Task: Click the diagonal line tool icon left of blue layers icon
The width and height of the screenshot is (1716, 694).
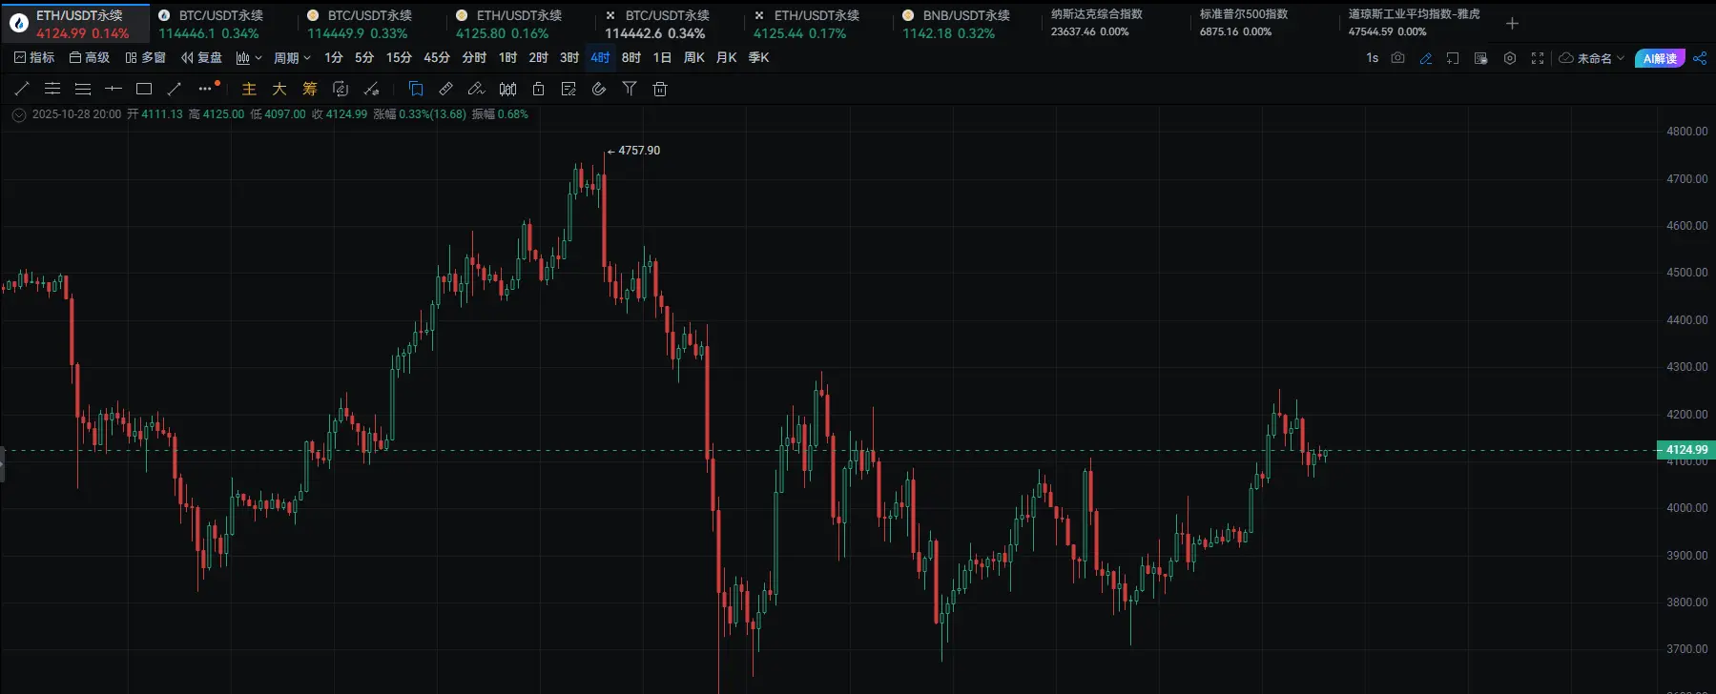Action: (x=372, y=89)
